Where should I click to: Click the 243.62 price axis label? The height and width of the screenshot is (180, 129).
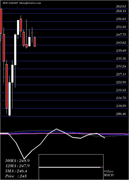121,43
